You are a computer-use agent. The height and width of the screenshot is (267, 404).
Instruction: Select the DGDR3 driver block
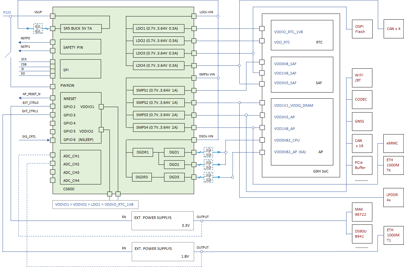pyautogui.click(x=142, y=177)
